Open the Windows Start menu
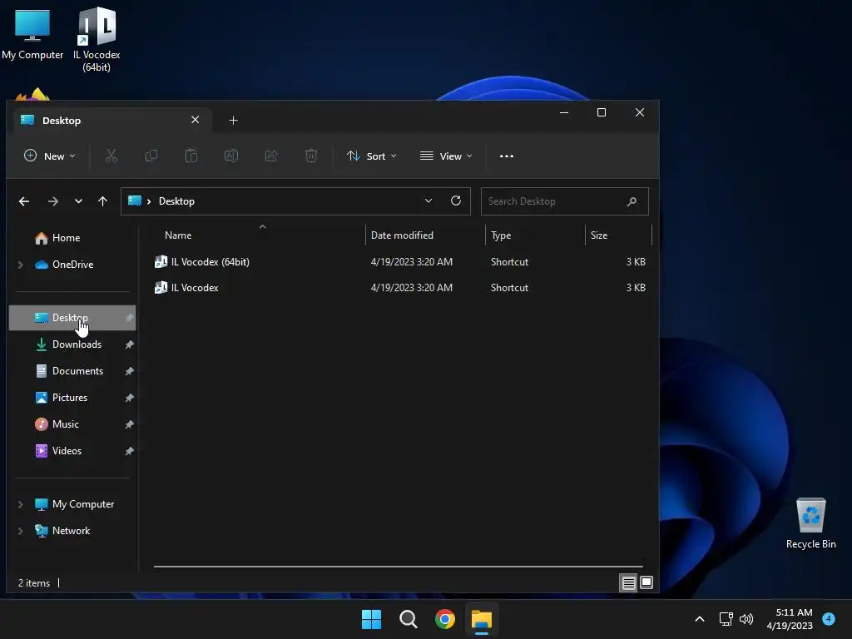852x639 pixels. click(372, 619)
